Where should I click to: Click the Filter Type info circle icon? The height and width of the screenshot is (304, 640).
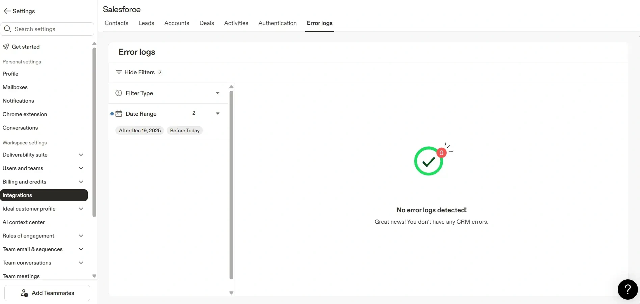119,93
